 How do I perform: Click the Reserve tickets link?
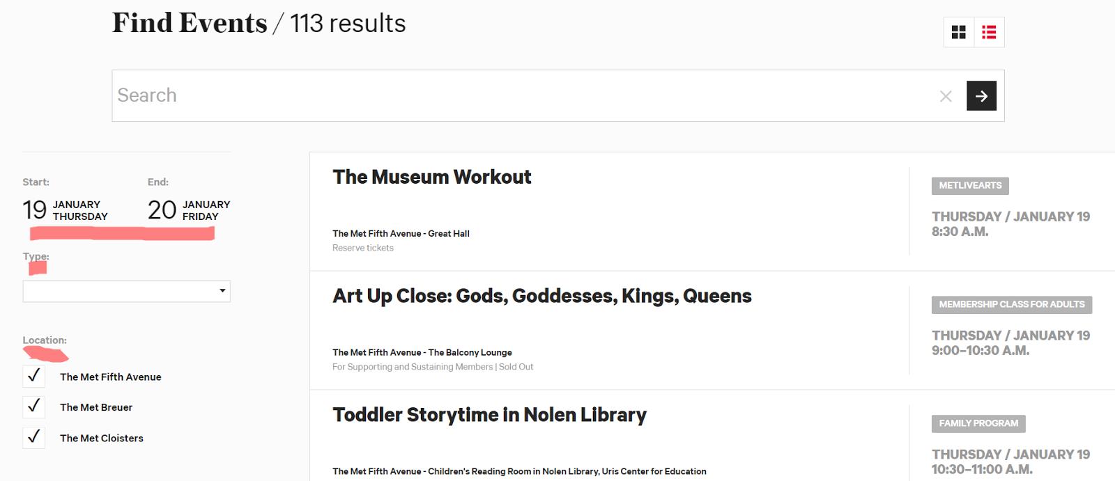[363, 248]
